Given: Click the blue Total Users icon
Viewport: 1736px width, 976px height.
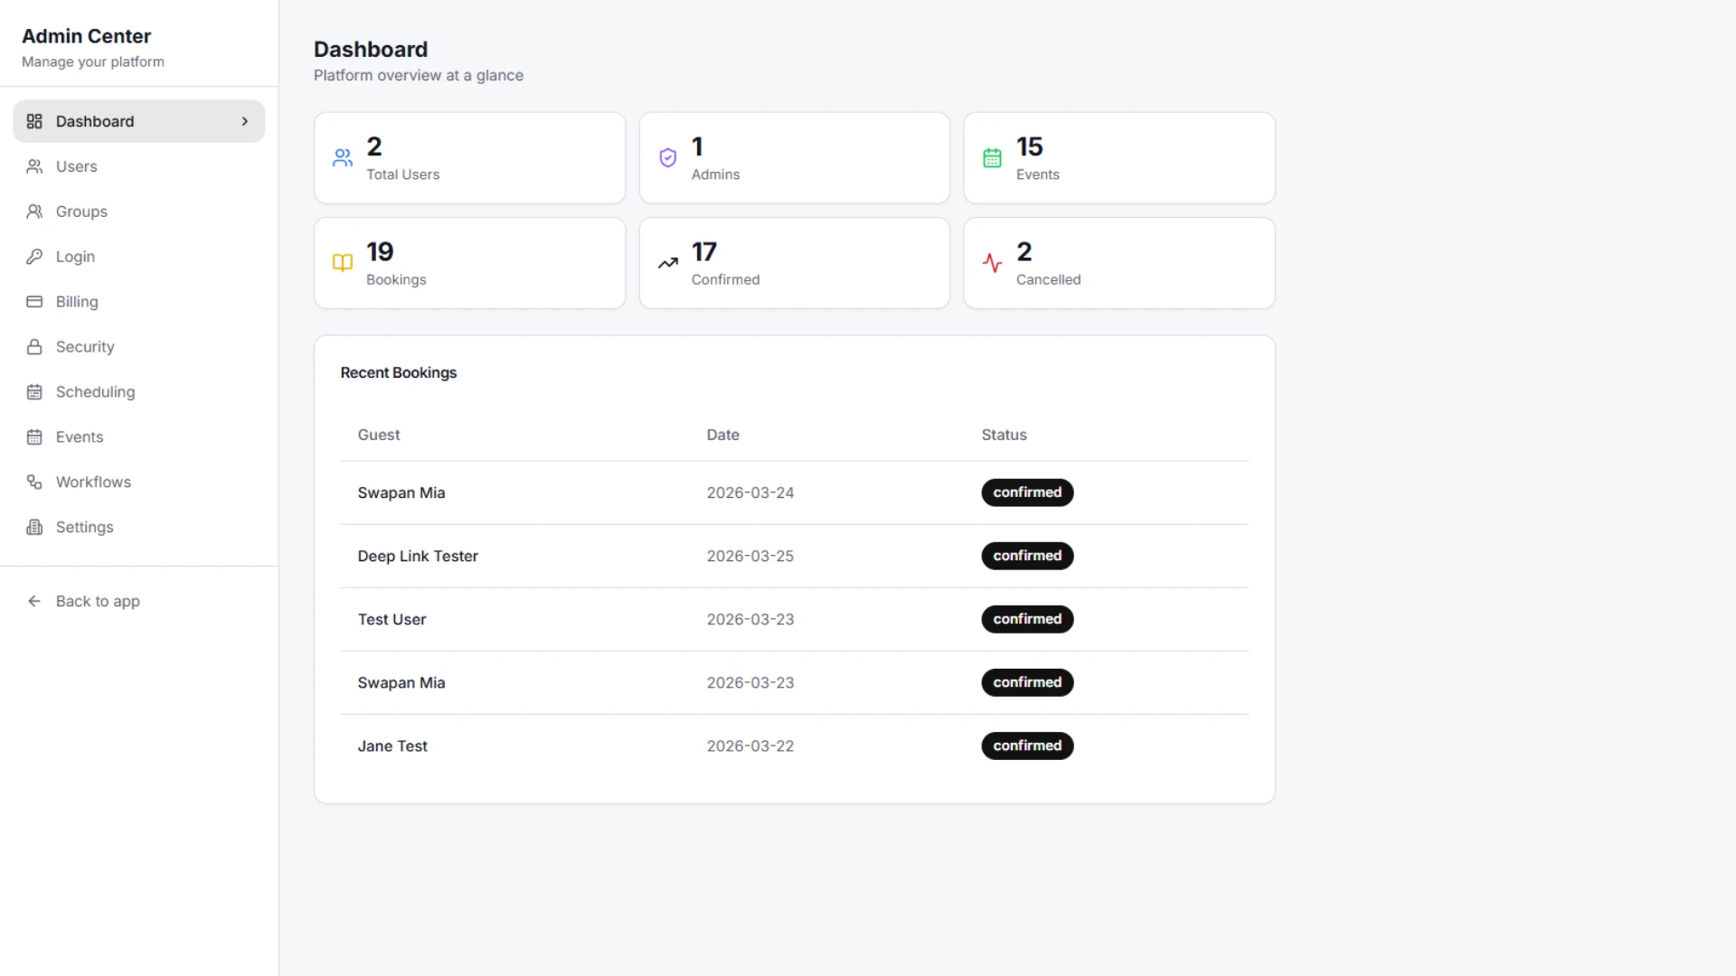Looking at the screenshot, I should [343, 158].
